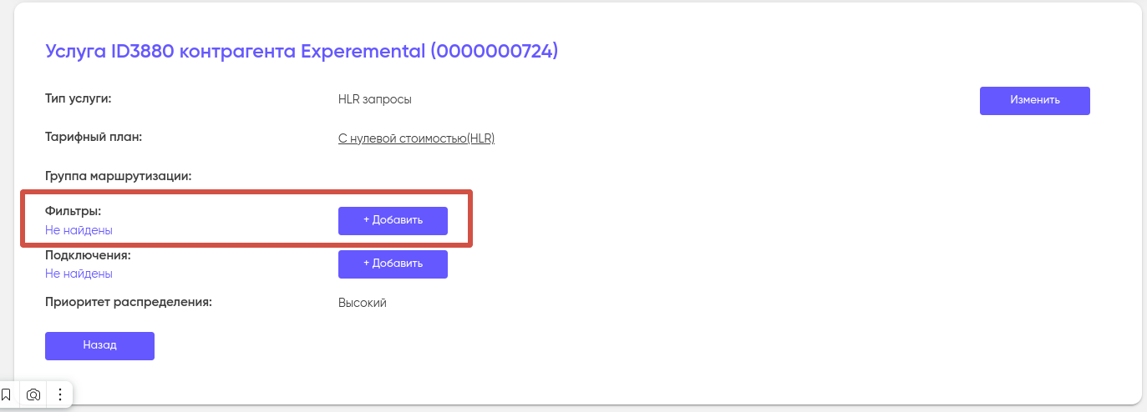1147x412 pixels.
Task: Click the Высокий priority value
Action: 362,303
